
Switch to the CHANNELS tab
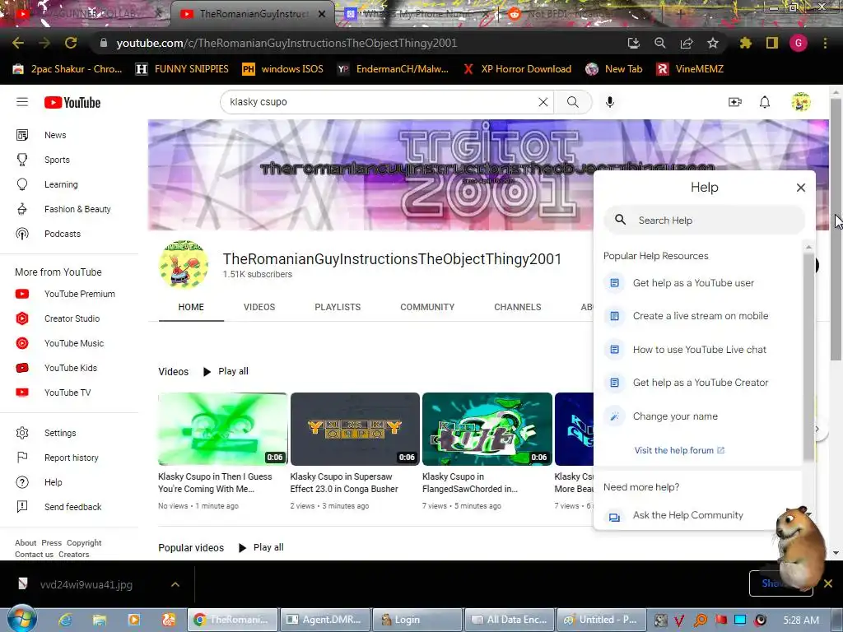518,307
